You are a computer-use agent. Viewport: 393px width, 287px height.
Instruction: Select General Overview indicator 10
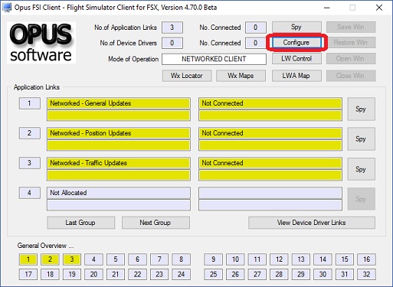(x=235, y=259)
